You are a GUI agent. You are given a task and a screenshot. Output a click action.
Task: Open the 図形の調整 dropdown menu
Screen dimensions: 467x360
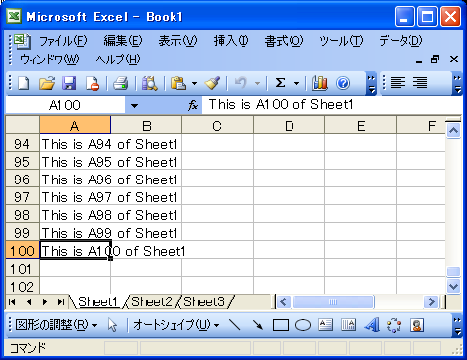point(57,325)
